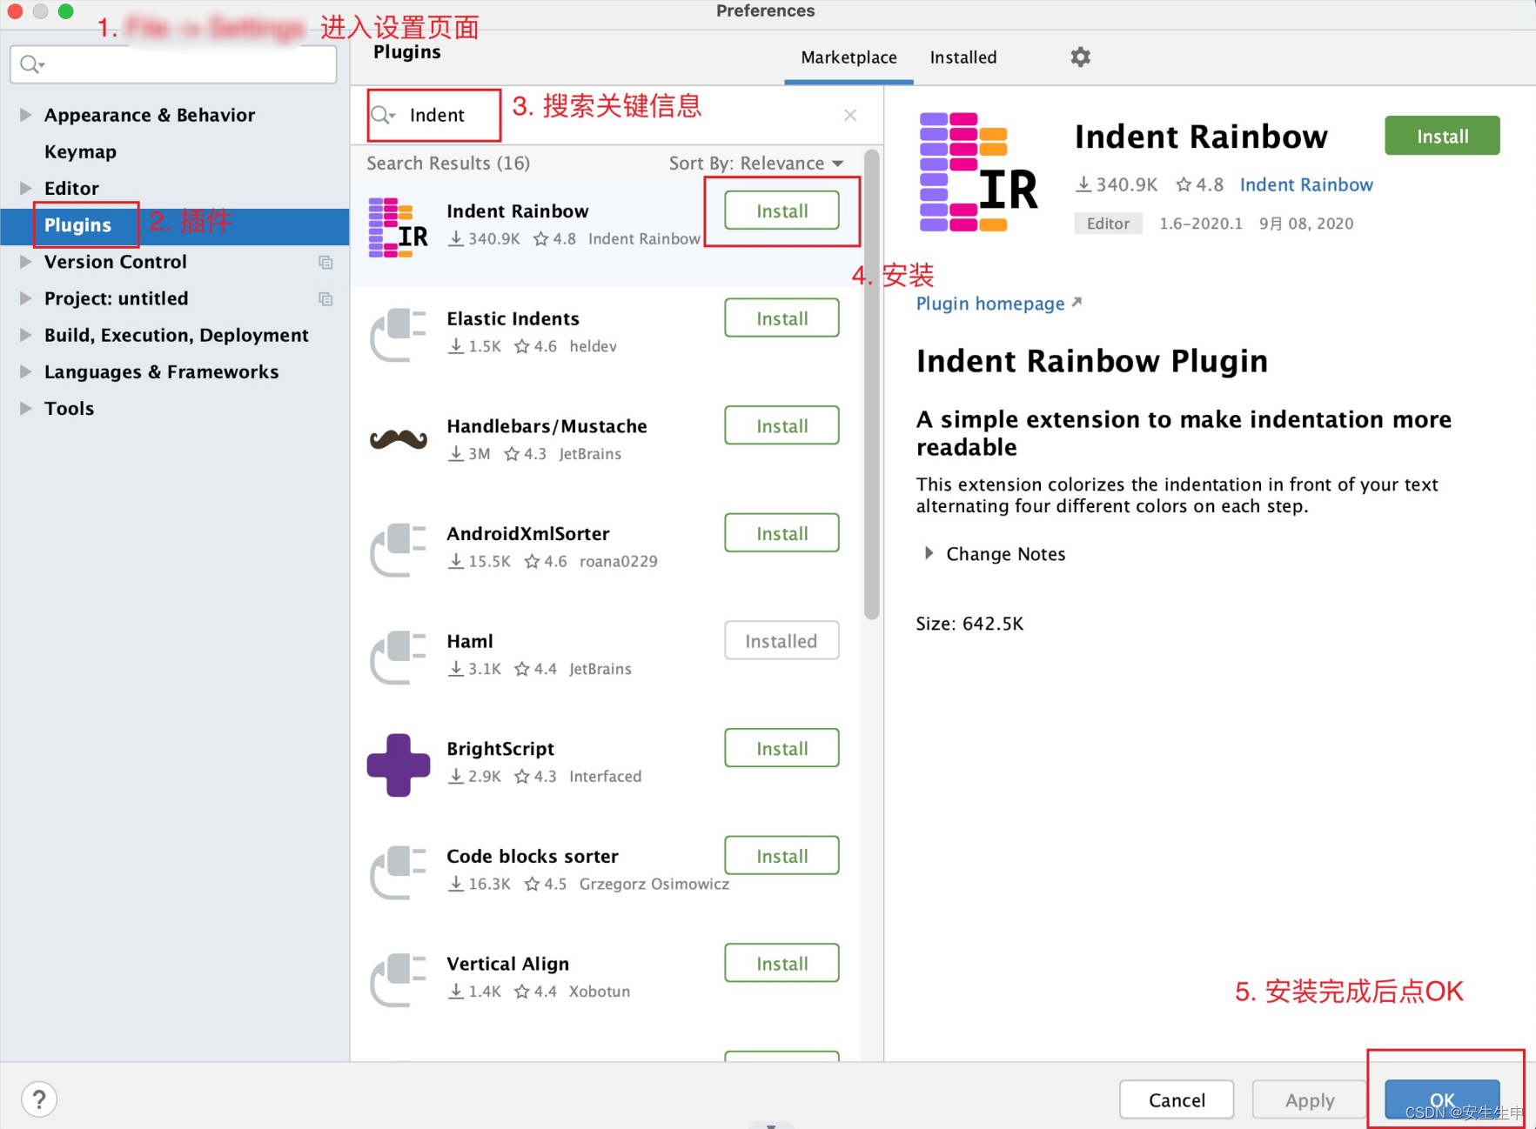Focus the settings search field

(173, 64)
